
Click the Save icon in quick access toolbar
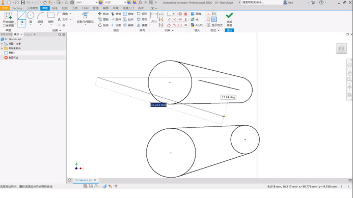pyautogui.click(x=23, y=3)
